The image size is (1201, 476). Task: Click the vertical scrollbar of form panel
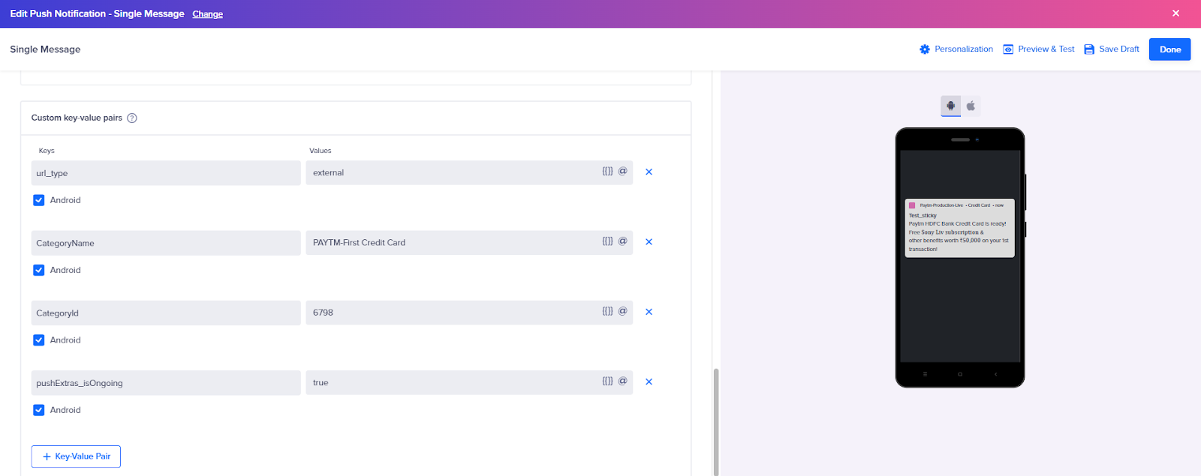coord(716,421)
